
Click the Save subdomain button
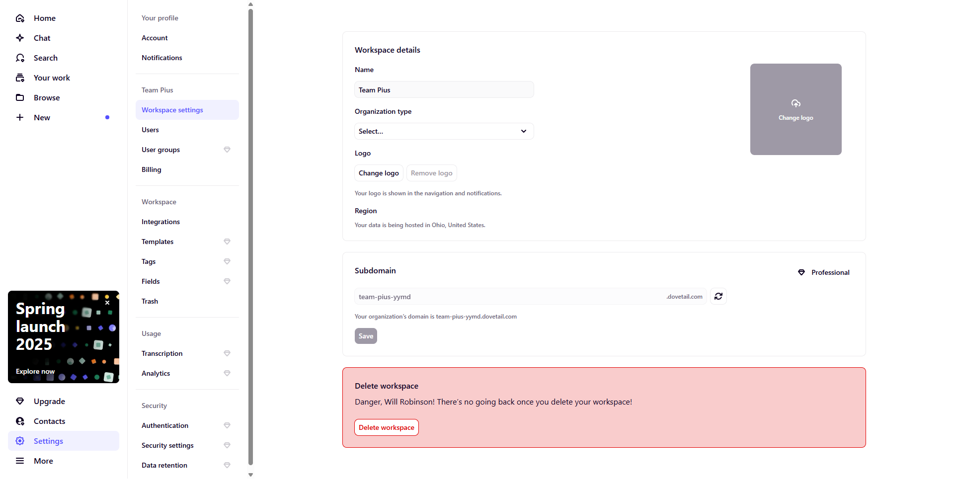366,336
